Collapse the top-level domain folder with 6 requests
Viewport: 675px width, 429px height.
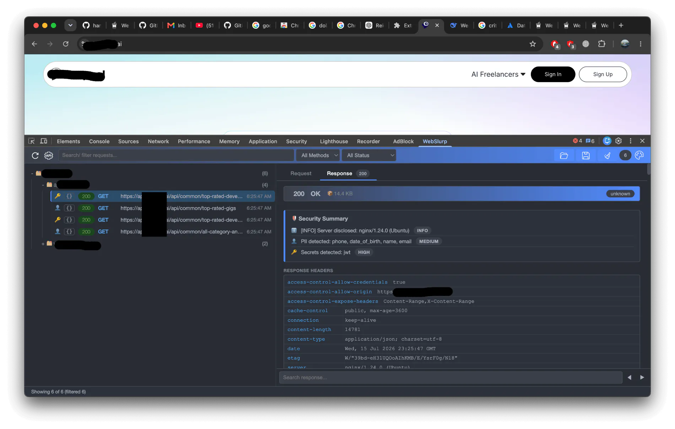32,174
